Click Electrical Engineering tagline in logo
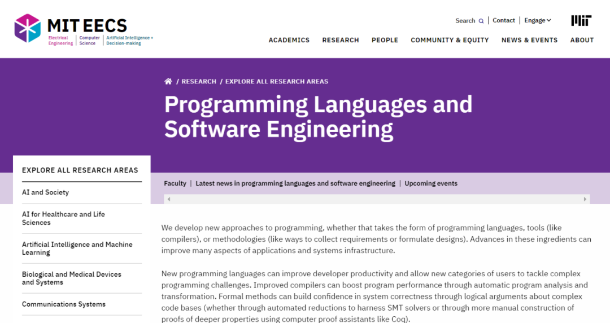Screen dimensions: 610x323 [60, 41]
